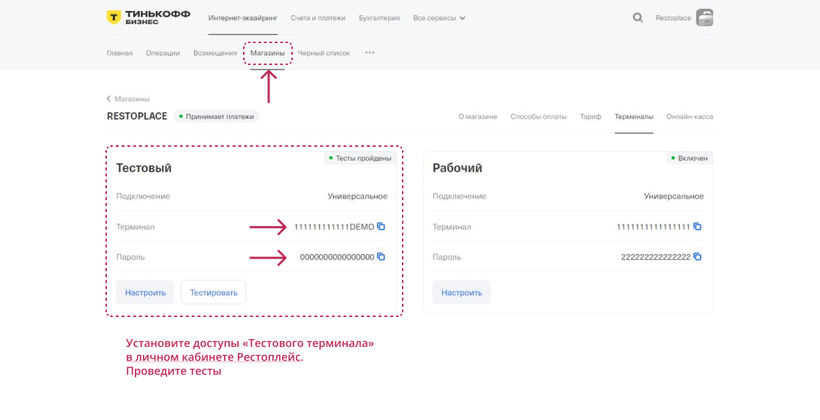Viewport: 820px width, 420px height.
Task: Click the Рабочий card heading
Action: (457, 168)
